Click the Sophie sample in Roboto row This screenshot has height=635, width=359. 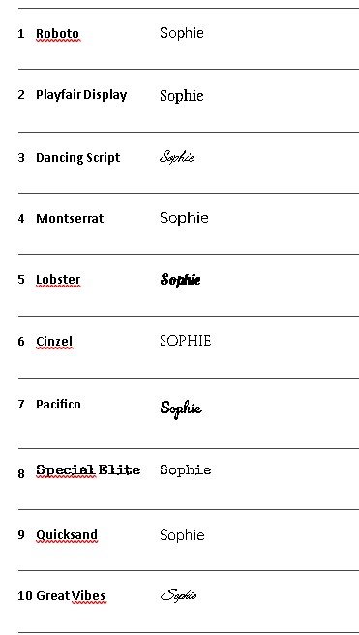(x=182, y=33)
